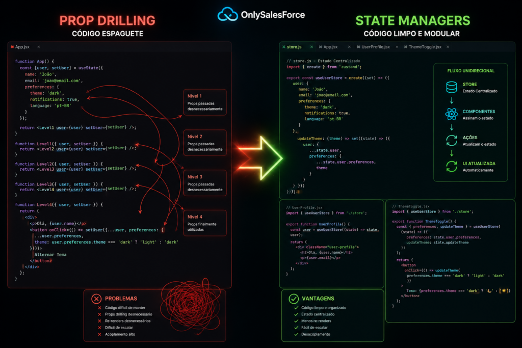Click the 'Atualizam o estado' label

coord(479,144)
